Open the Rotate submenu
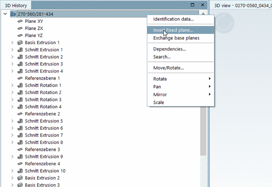The width and height of the screenshot is (272, 187). click(x=181, y=79)
